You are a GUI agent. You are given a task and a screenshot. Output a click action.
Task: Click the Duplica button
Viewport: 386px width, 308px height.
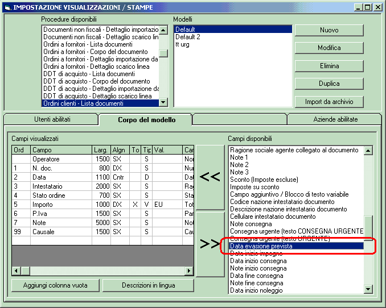(329, 84)
